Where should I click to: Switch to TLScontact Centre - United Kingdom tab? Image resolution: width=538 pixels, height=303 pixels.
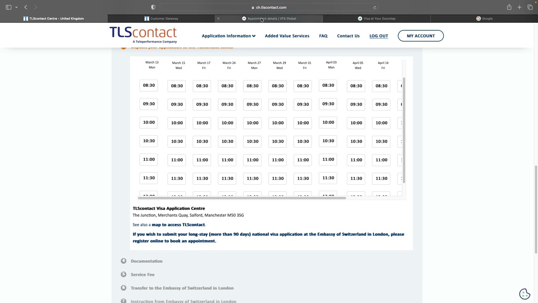[x=54, y=19]
